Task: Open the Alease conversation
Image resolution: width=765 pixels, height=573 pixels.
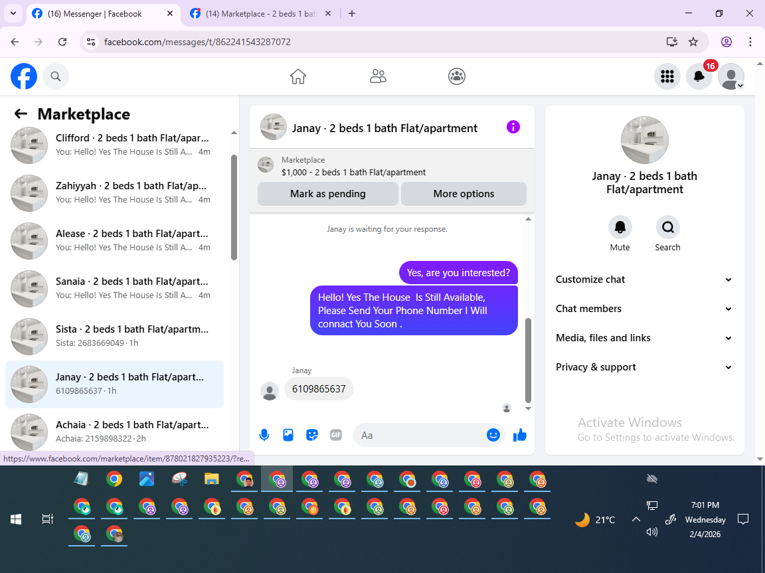Action: [115, 240]
